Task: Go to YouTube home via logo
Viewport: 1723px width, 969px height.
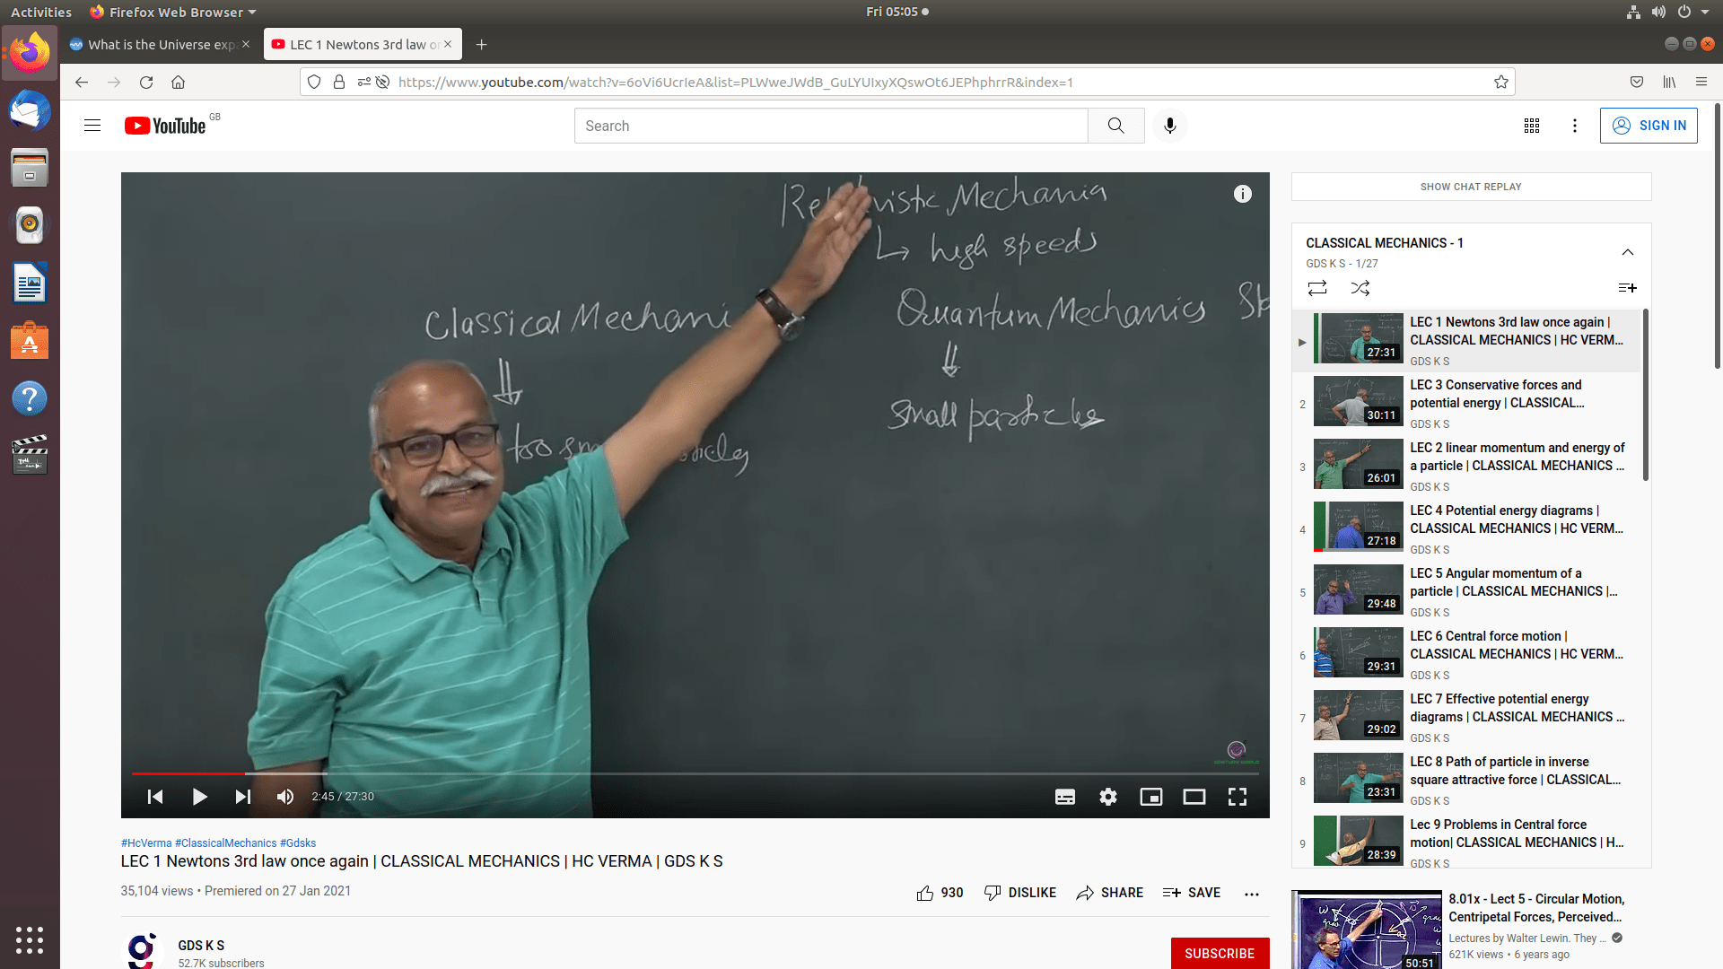Action: coord(166,126)
